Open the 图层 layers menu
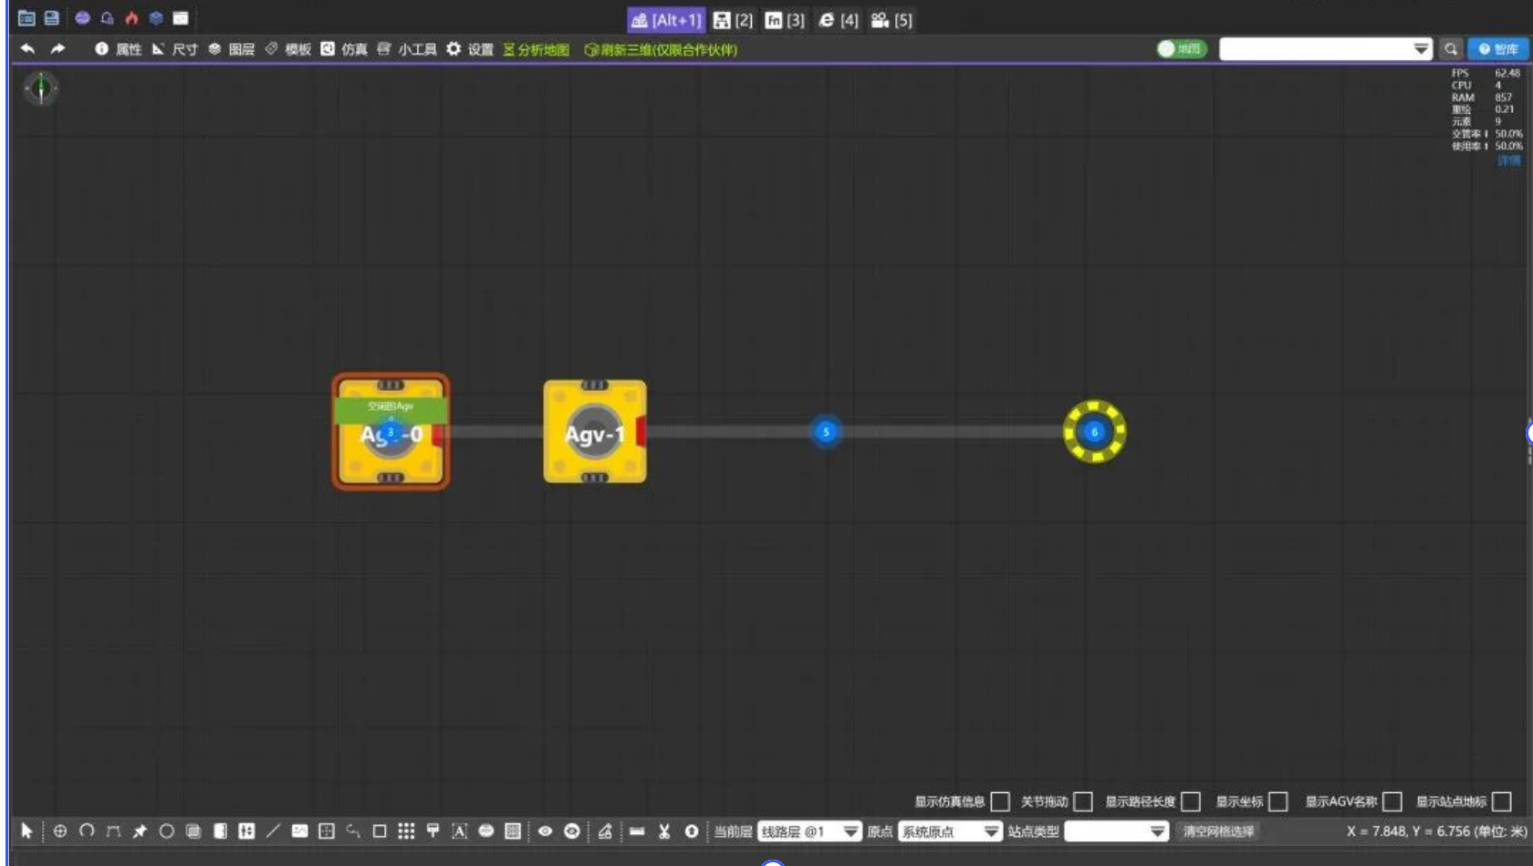The image size is (1533, 866). point(232,49)
